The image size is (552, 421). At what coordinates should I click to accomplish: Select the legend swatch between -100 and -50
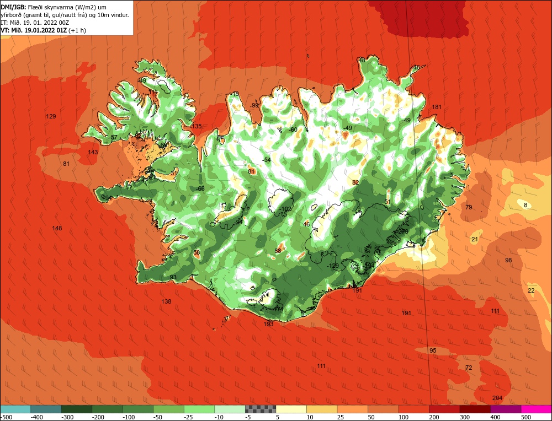coord(138,409)
